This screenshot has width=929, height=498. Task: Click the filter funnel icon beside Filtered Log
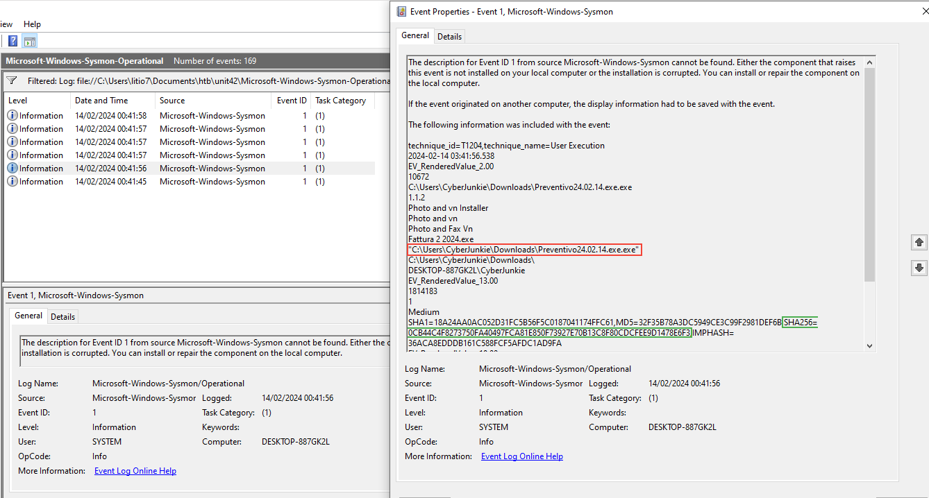(x=12, y=80)
